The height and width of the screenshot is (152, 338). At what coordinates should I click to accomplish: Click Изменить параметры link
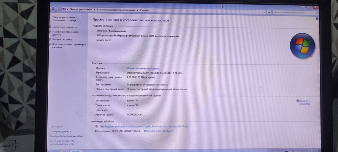pos(305,102)
